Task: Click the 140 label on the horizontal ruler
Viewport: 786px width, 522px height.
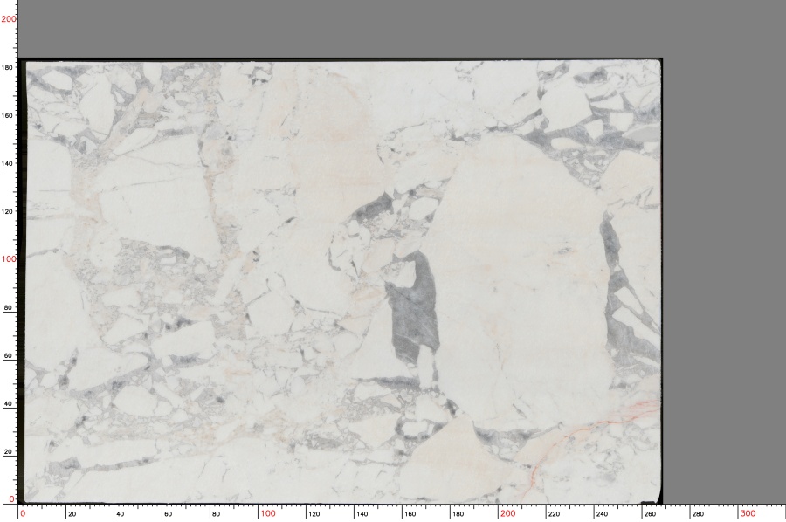Action: (362, 514)
